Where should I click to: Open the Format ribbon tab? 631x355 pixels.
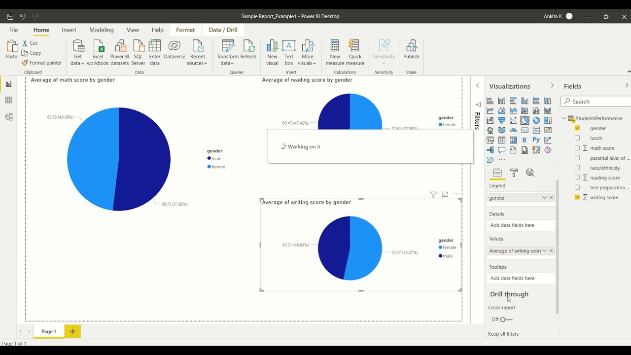coord(185,30)
